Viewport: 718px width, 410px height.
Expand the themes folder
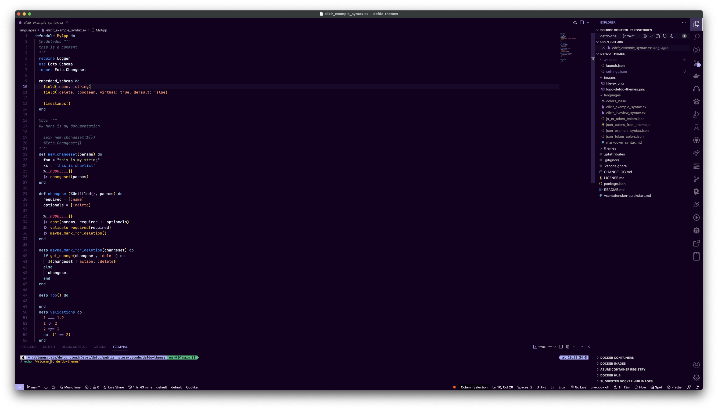pyautogui.click(x=610, y=148)
